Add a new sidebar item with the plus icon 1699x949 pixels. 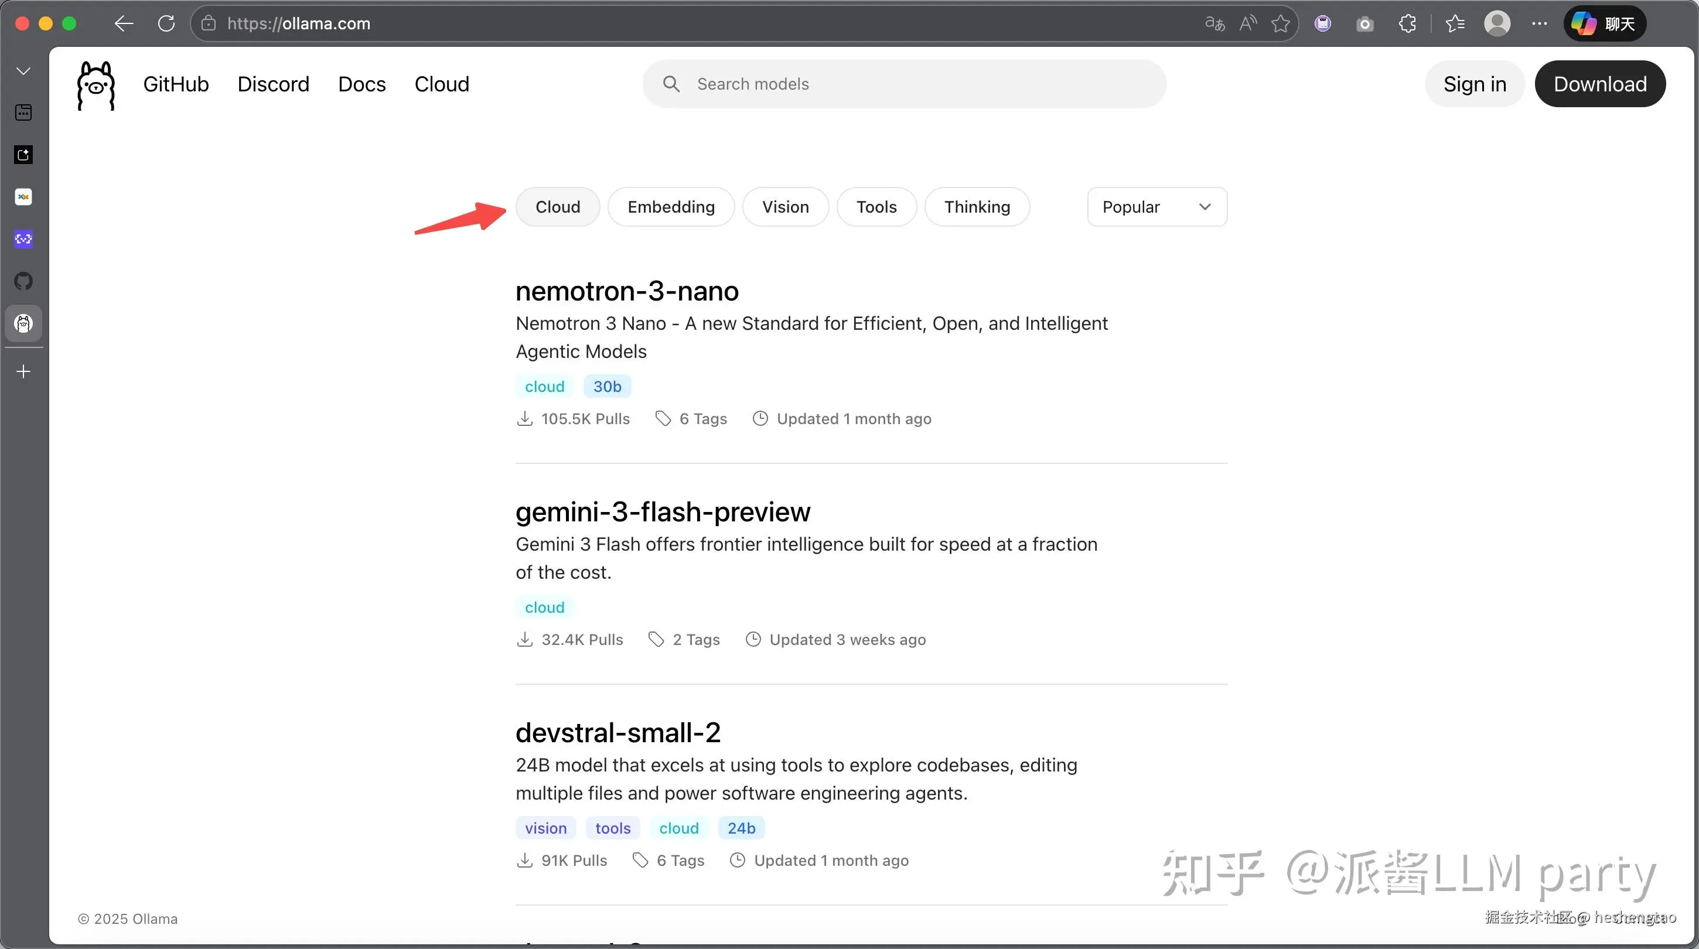point(24,371)
